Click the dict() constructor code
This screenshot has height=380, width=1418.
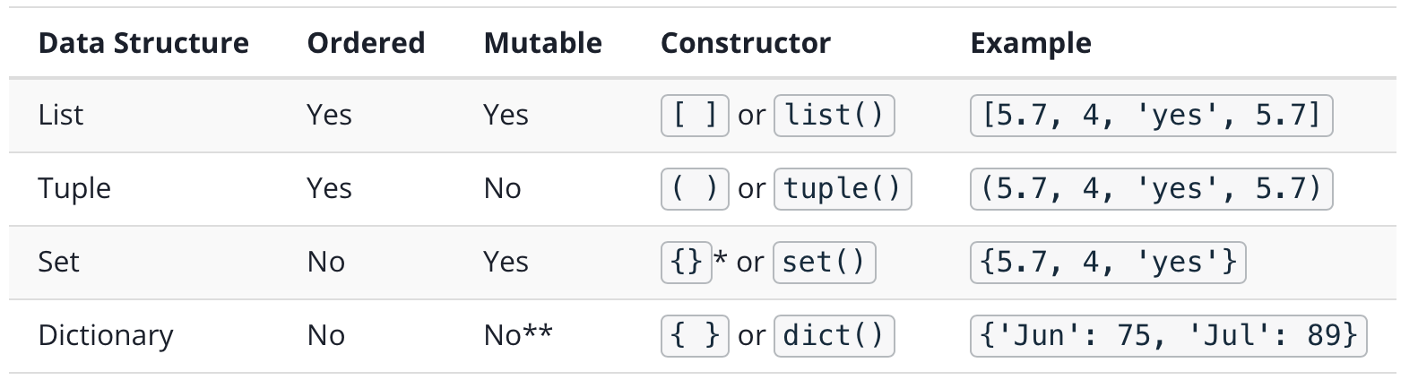click(834, 335)
